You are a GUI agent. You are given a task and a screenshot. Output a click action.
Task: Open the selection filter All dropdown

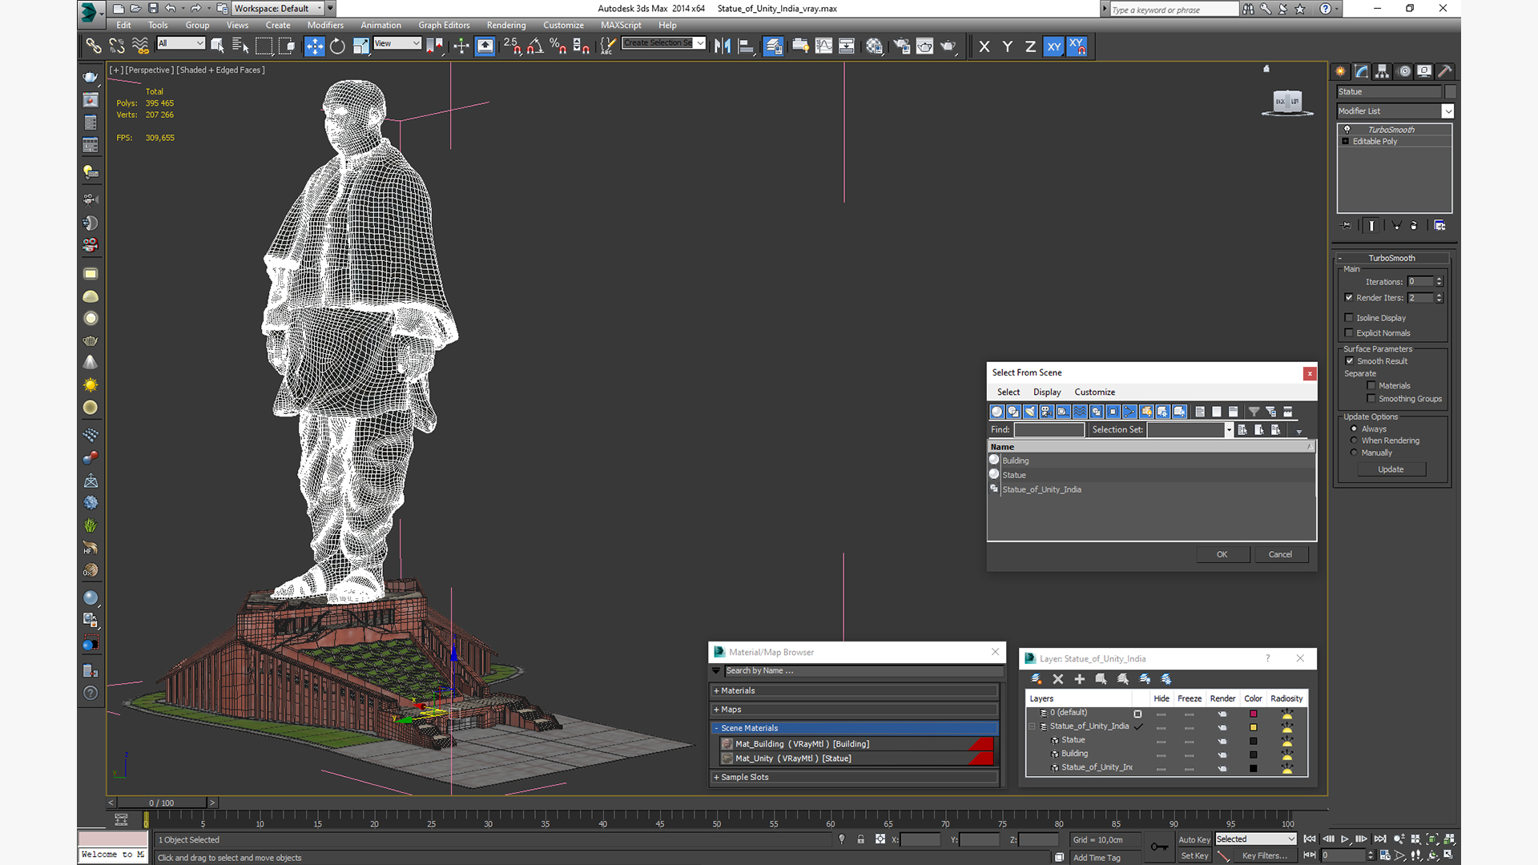[181, 43]
